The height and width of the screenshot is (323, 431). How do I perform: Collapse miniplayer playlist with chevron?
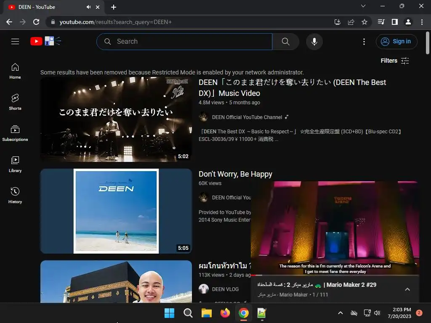[407, 289]
